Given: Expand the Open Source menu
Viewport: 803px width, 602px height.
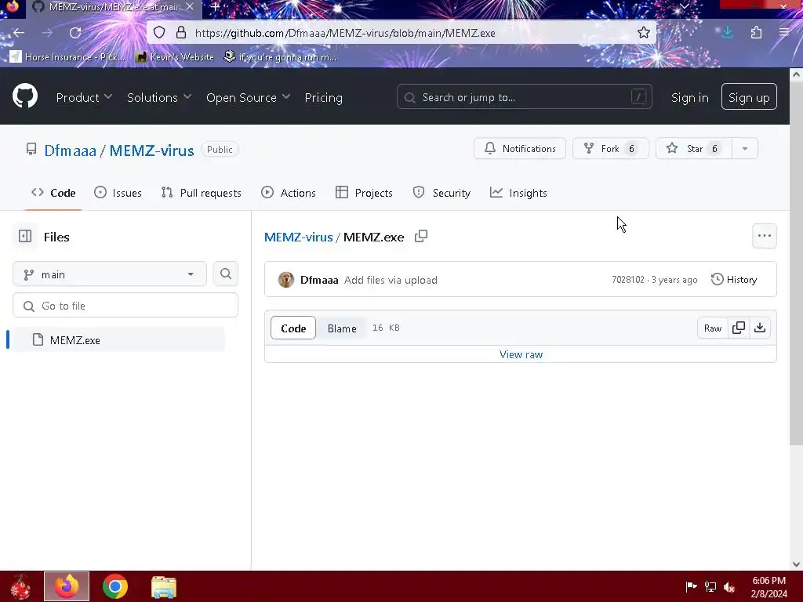Looking at the screenshot, I should pyautogui.click(x=249, y=97).
